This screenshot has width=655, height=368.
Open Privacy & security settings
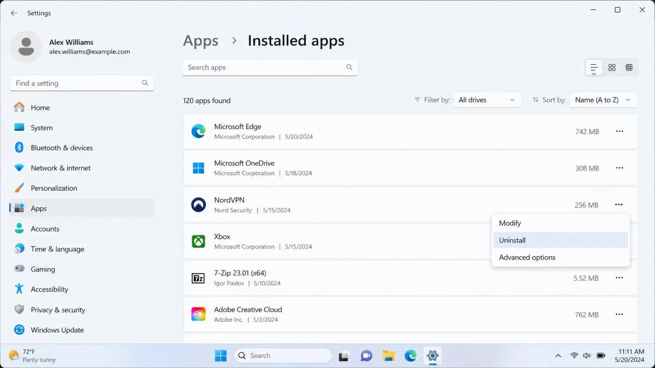pos(82,310)
